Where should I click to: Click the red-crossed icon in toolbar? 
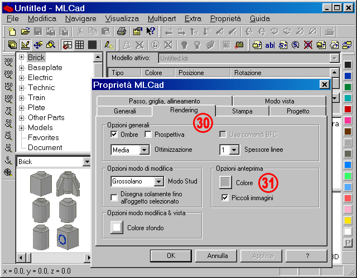308,45
